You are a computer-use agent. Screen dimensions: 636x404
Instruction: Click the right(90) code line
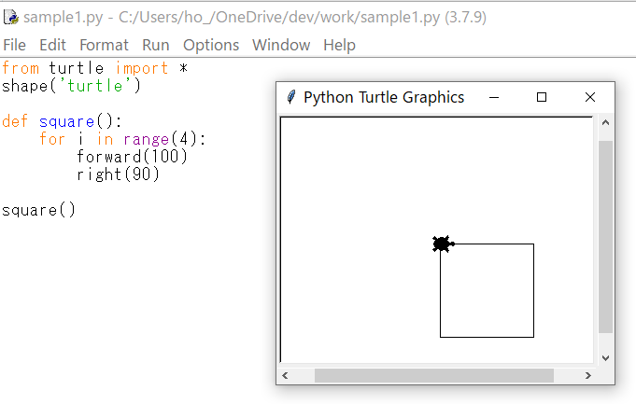tap(118, 174)
